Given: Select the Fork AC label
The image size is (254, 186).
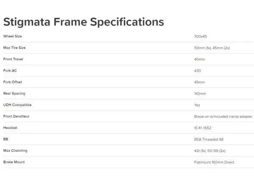Looking at the screenshot, I should (10, 71).
